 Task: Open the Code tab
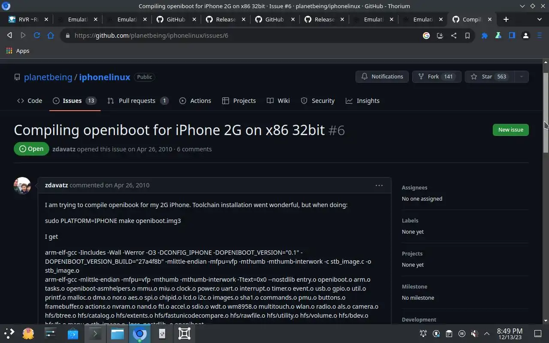click(x=30, y=101)
